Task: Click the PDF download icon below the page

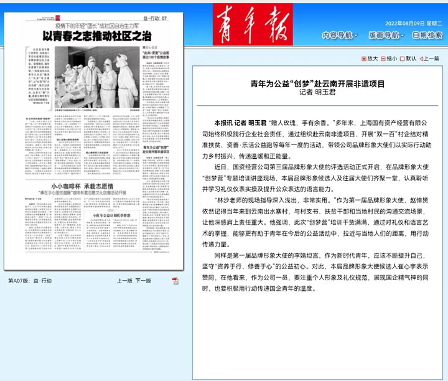Action: click(175, 281)
